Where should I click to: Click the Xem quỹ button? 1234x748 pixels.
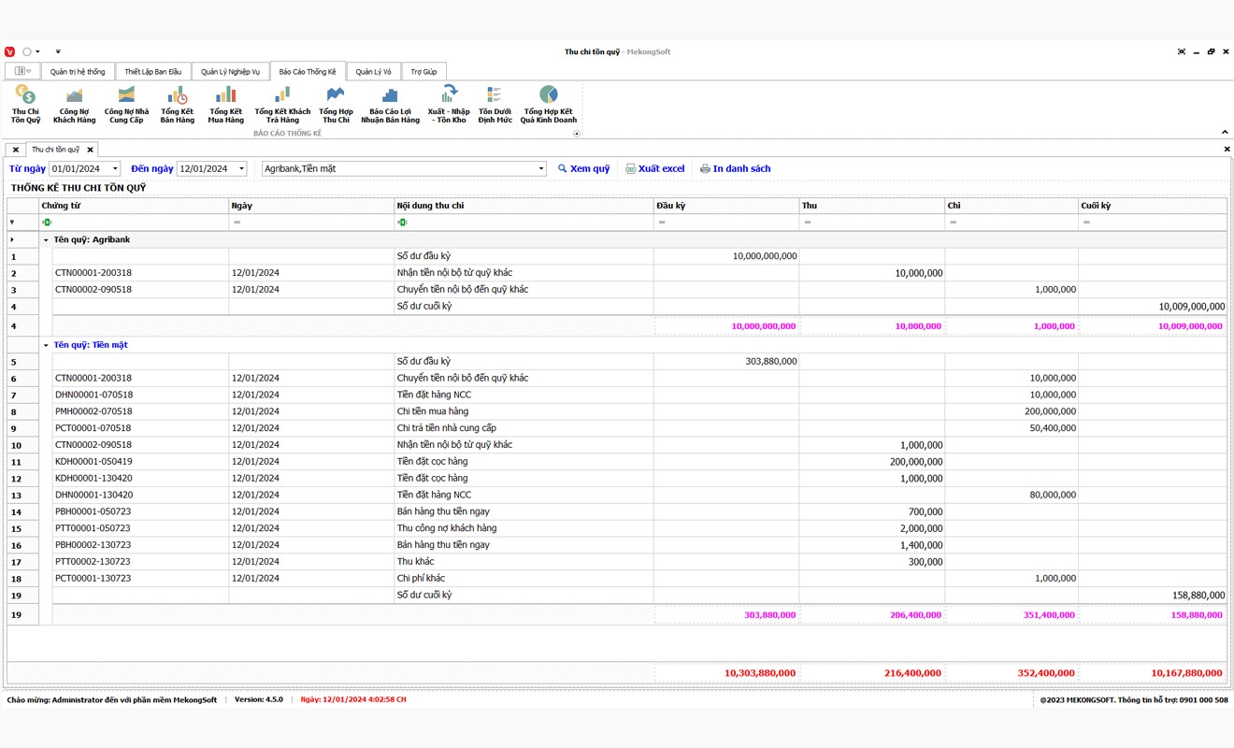point(583,169)
